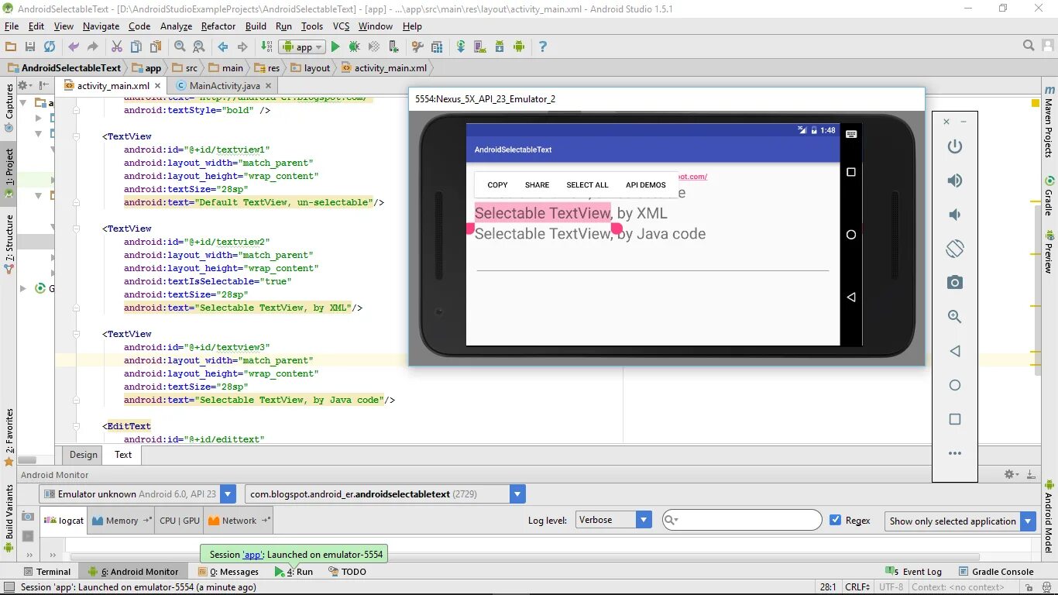Open Android Device Monitor icon

click(519, 46)
